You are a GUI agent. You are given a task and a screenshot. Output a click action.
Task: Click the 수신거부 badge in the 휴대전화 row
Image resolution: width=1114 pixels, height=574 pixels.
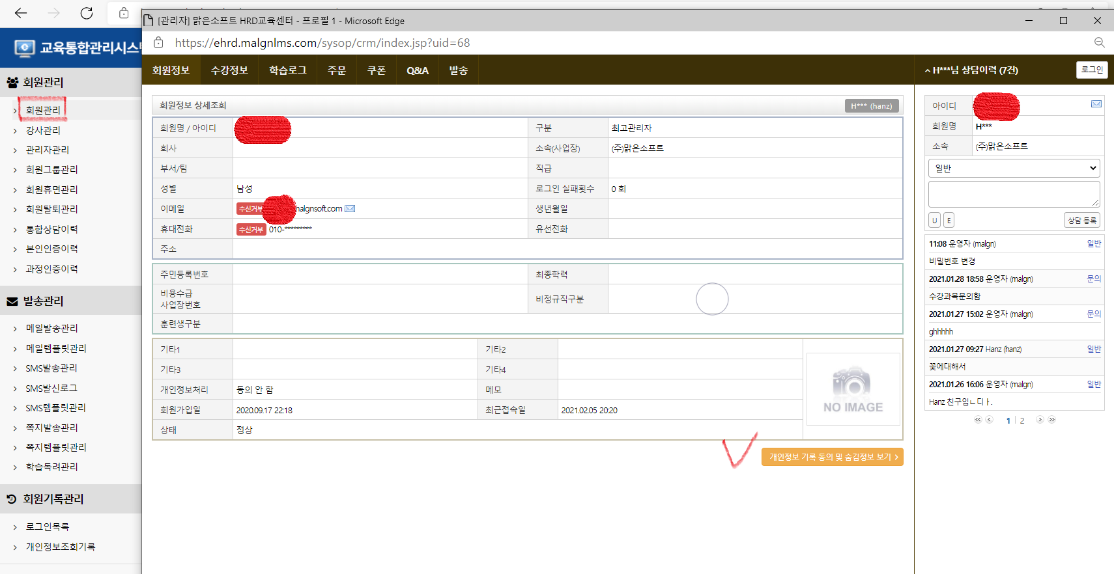click(251, 229)
